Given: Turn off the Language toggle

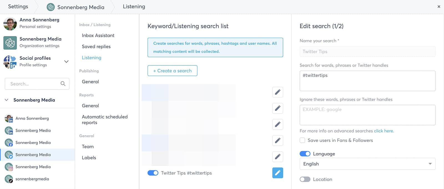Looking at the screenshot, I should pos(305,154).
